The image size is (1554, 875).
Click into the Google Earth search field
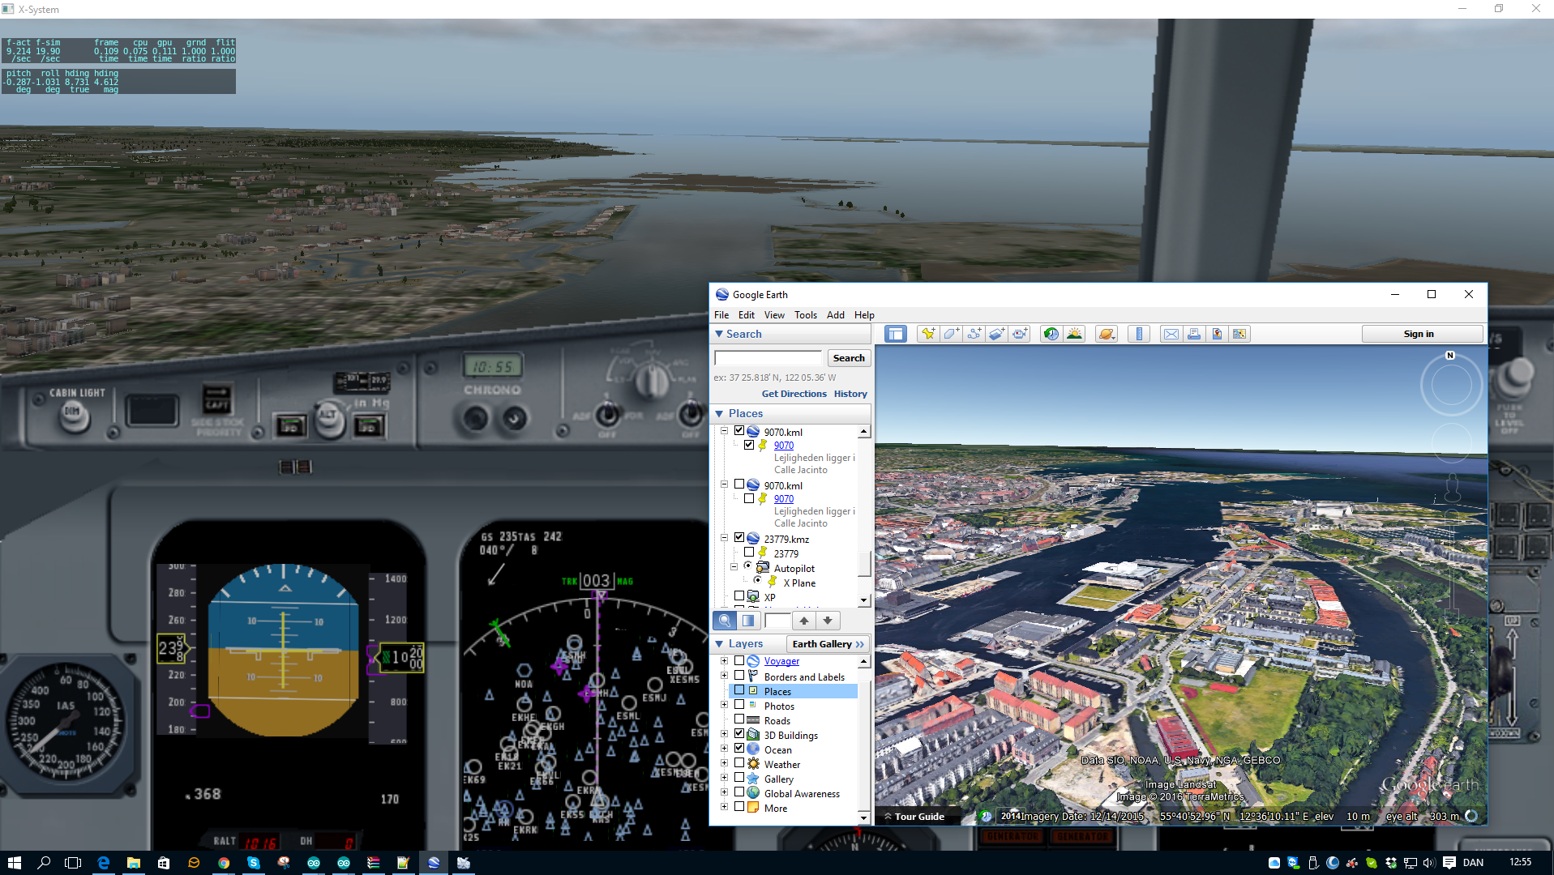click(x=768, y=358)
